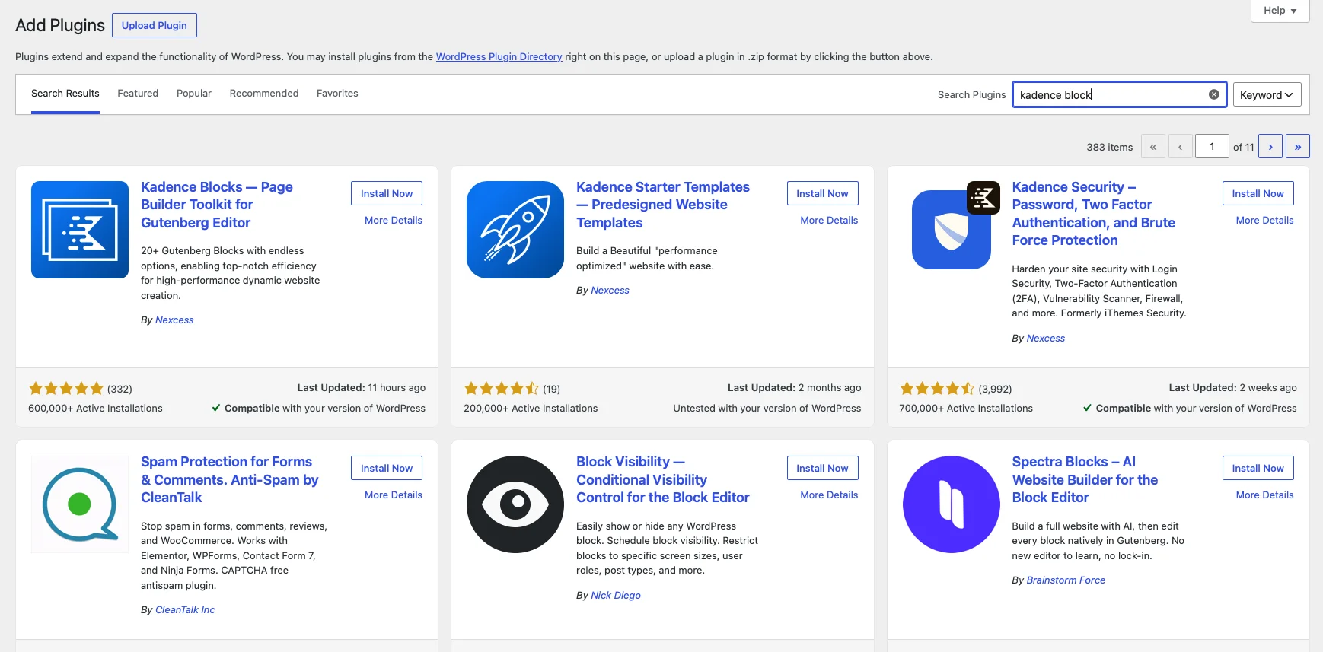Open the Kadence Blocks title link

[217, 205]
